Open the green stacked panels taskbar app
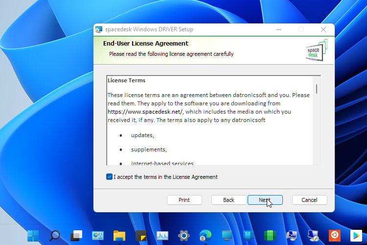The image size is (367, 245). click(x=270, y=236)
